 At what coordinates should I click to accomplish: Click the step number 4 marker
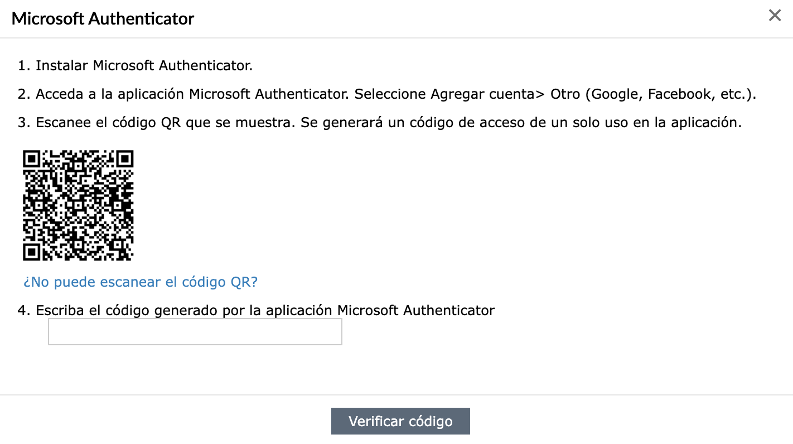[x=23, y=310]
